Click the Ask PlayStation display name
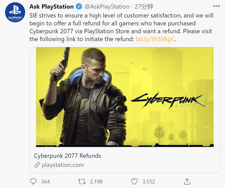225x188 pixels. (x=52, y=6)
